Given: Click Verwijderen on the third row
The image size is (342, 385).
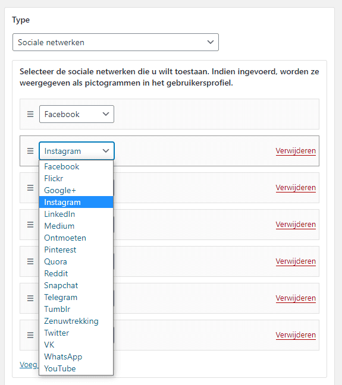Looking at the screenshot, I should click(x=296, y=188).
